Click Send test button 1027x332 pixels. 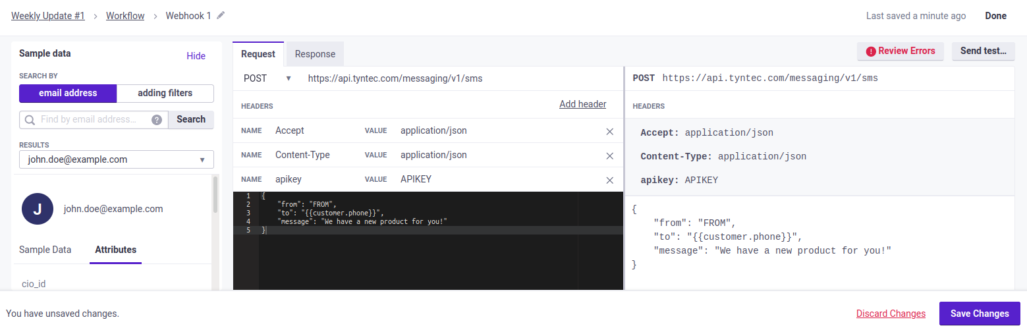[984, 51]
